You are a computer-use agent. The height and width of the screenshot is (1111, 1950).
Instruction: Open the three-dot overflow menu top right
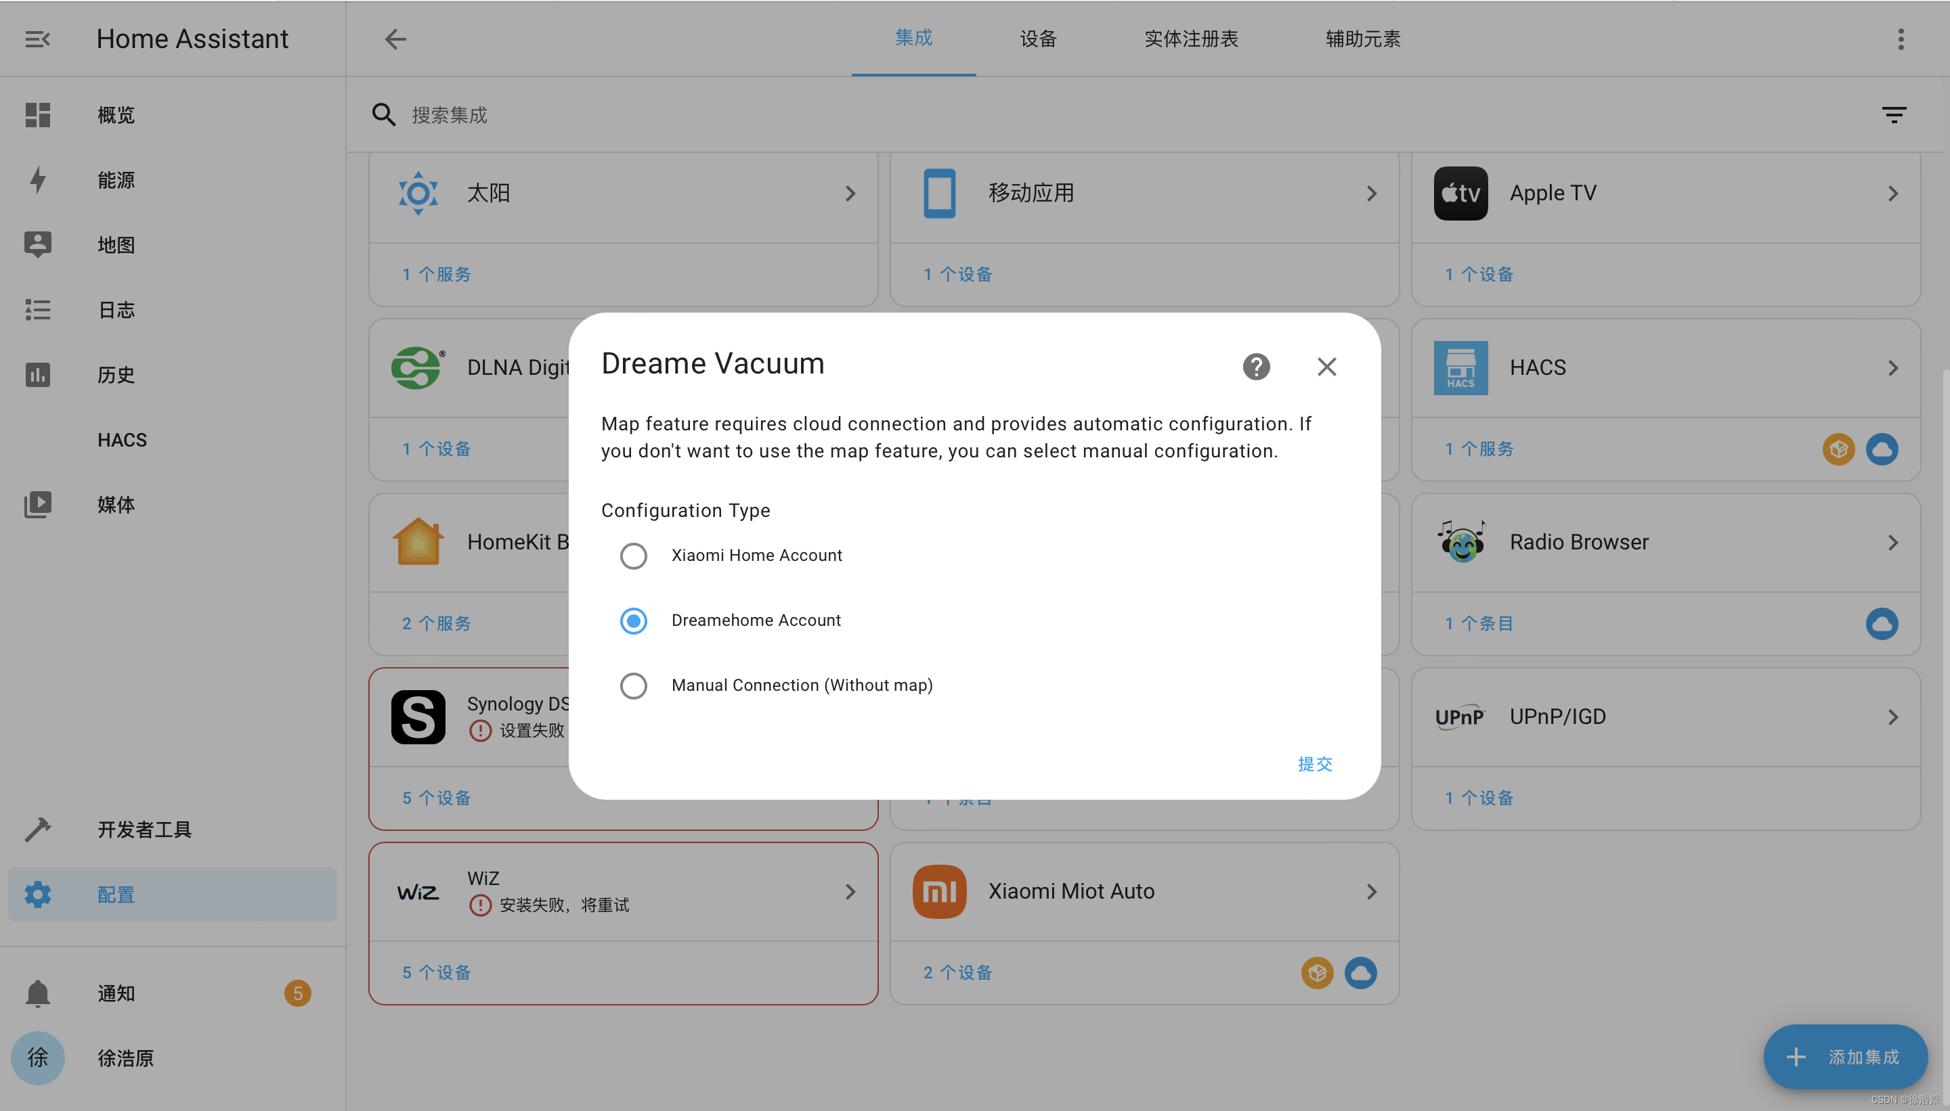(x=1901, y=39)
